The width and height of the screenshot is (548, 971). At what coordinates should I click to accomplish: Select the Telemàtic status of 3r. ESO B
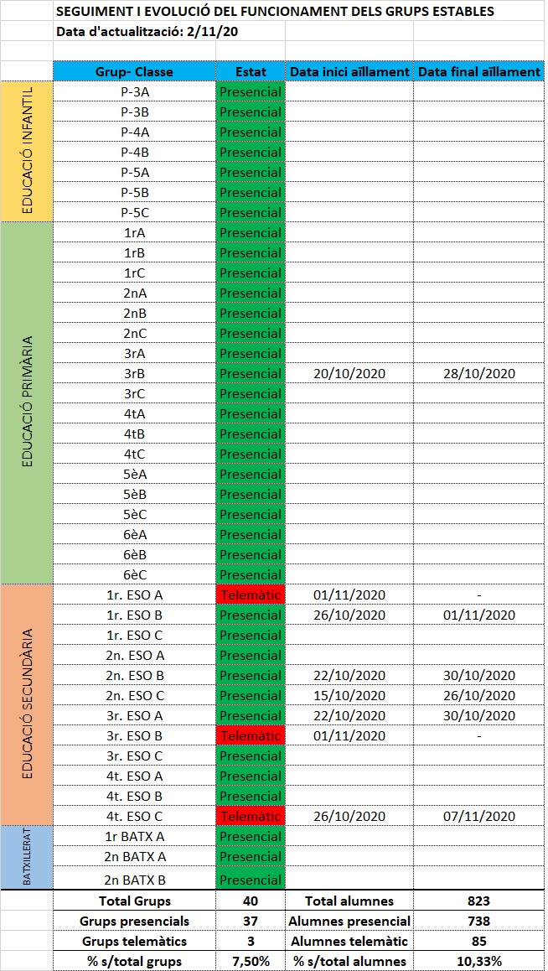tap(251, 735)
